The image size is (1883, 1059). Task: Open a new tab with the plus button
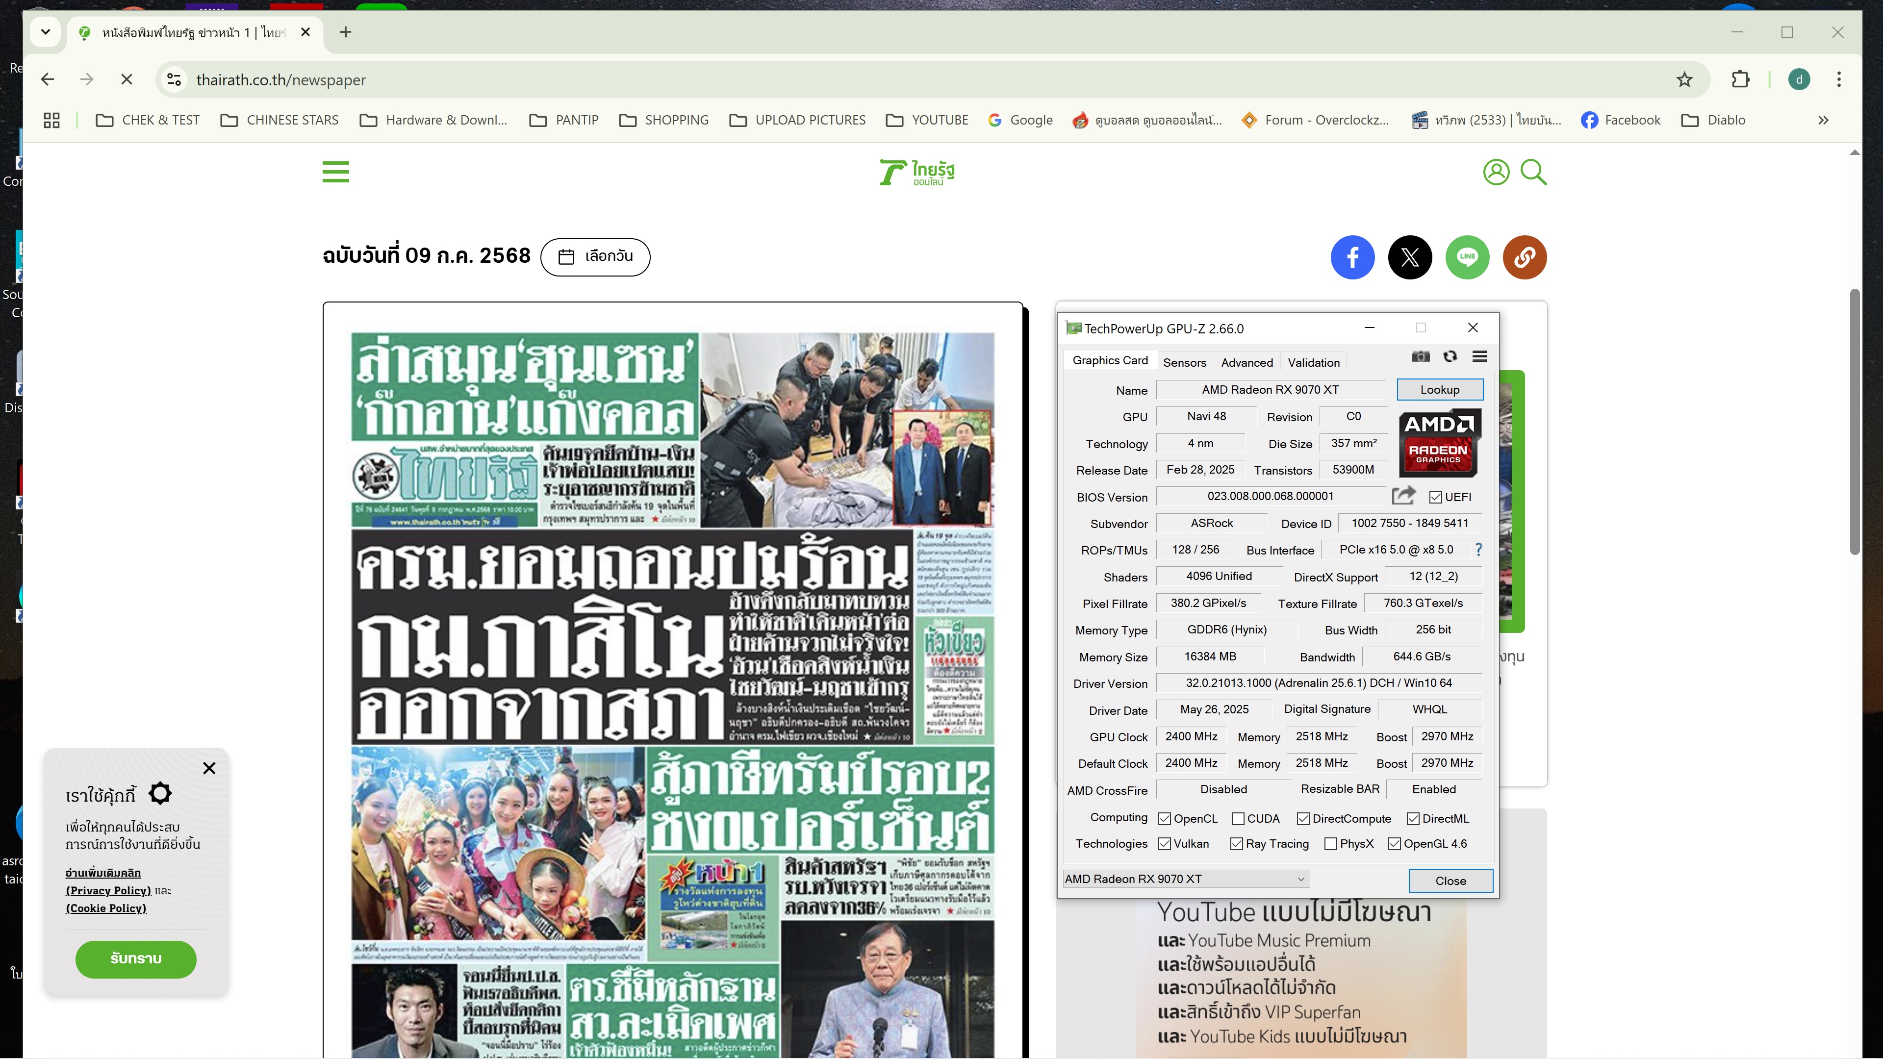pos(346,32)
